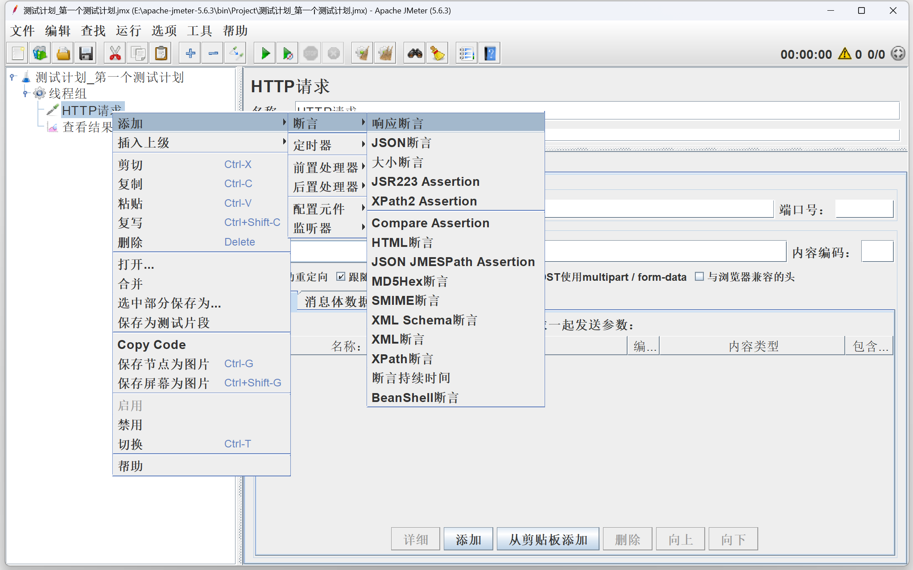Screen dimensions: 913x570
Task: Clear results with single broom icon
Action: point(363,53)
